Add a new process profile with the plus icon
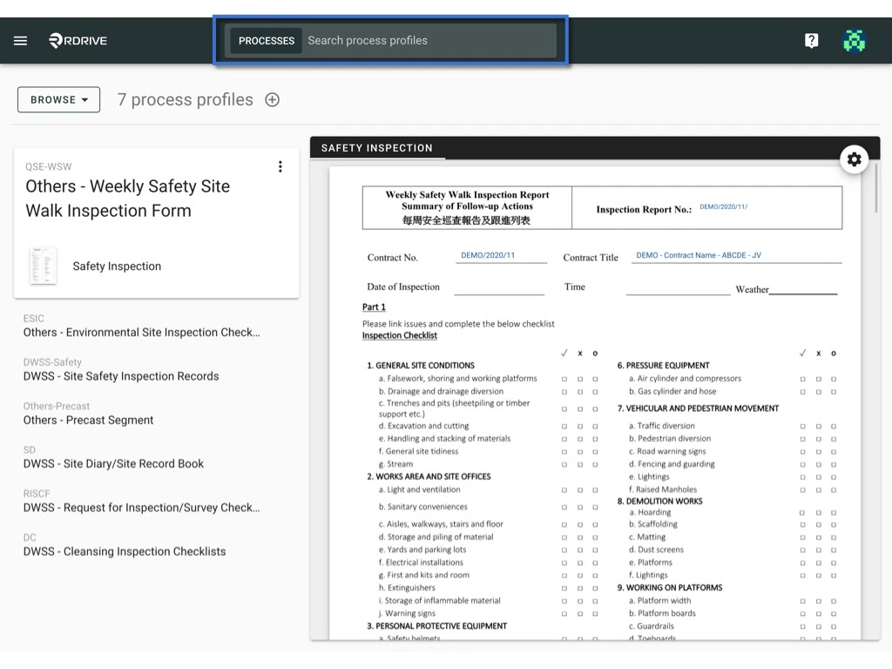 pos(272,99)
